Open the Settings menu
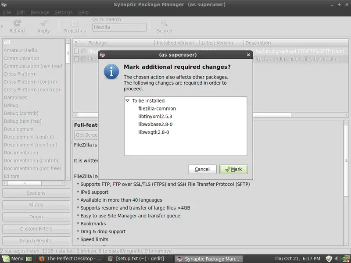 (x=63, y=13)
